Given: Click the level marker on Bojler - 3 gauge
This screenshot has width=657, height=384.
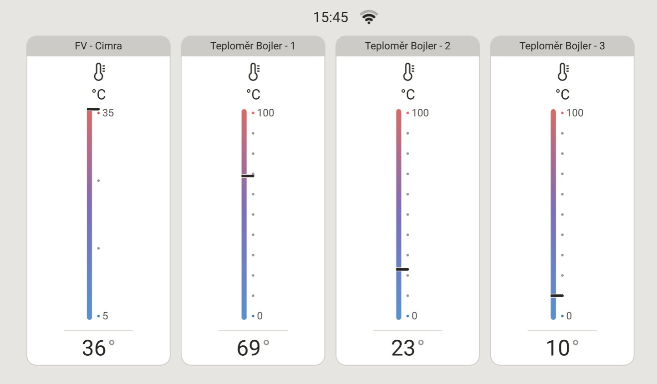Looking at the screenshot, I should (557, 296).
